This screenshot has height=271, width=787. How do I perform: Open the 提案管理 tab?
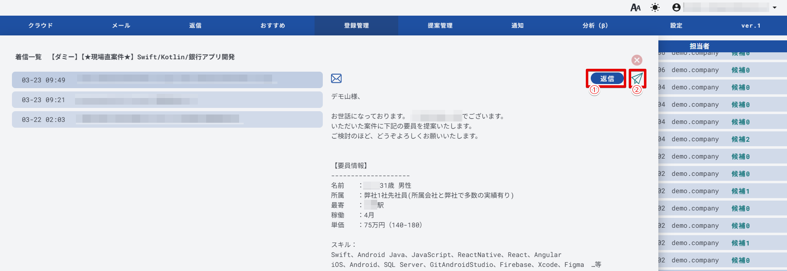pyautogui.click(x=440, y=26)
